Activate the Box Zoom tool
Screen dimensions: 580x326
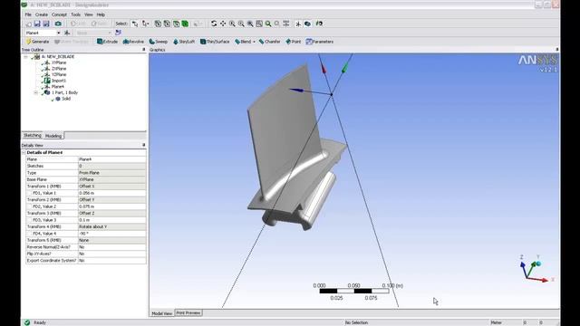(241, 24)
